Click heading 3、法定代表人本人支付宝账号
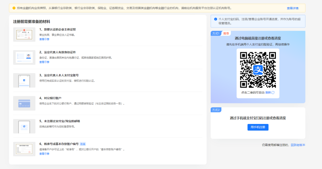 pyautogui.click(x=59, y=75)
